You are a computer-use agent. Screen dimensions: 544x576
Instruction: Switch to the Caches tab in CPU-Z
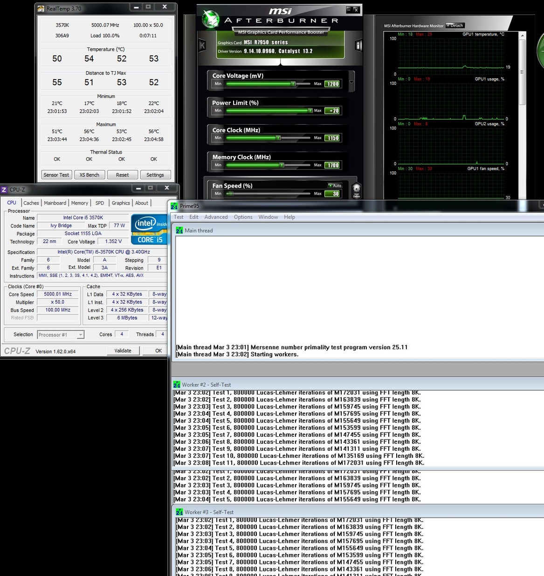(31, 203)
